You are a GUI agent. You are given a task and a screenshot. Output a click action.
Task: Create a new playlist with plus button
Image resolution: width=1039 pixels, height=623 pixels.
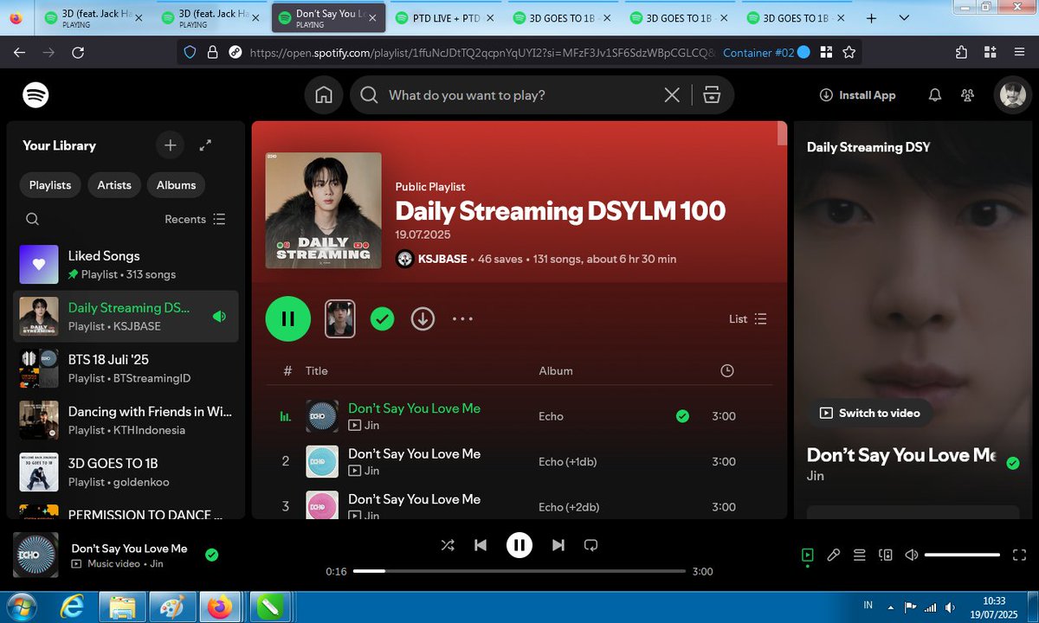pos(170,145)
